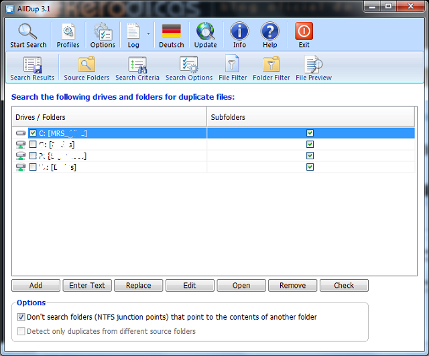Open the Search Criteria tab
This screenshot has width=429, height=356.
tap(137, 68)
